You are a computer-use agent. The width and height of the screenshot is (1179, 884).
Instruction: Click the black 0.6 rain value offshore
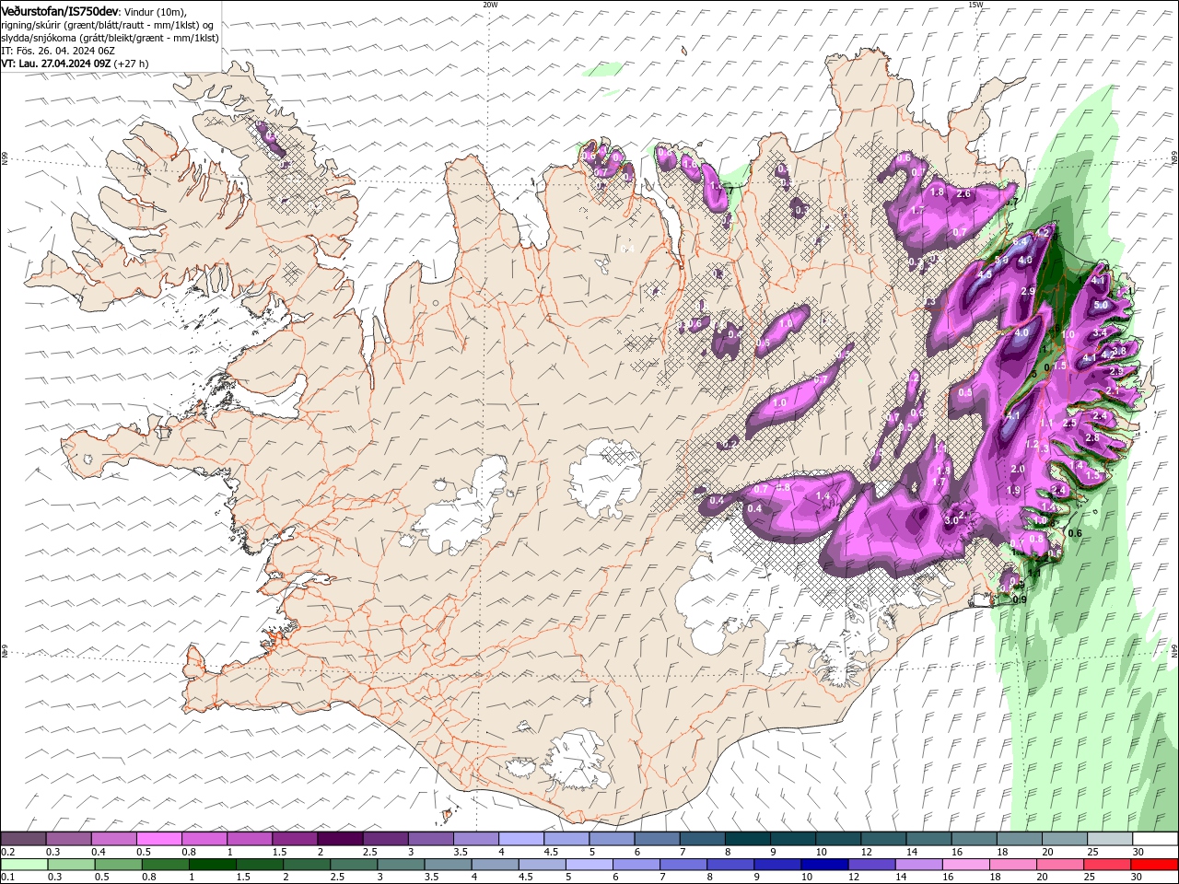(x=1074, y=533)
